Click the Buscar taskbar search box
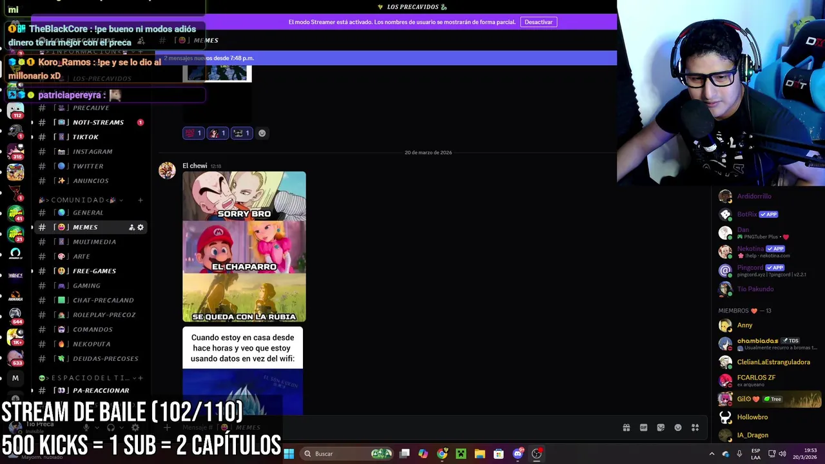 (x=345, y=454)
